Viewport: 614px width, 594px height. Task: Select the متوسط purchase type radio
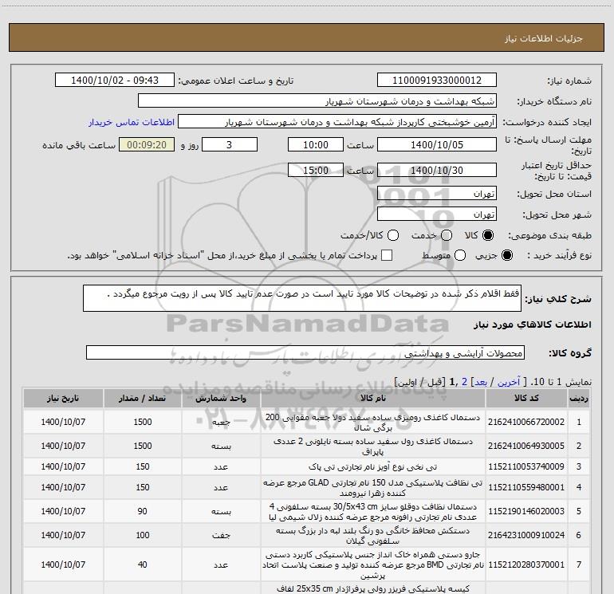460,255
